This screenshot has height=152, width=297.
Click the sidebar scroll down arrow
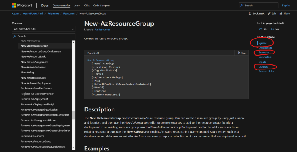pos(74,148)
